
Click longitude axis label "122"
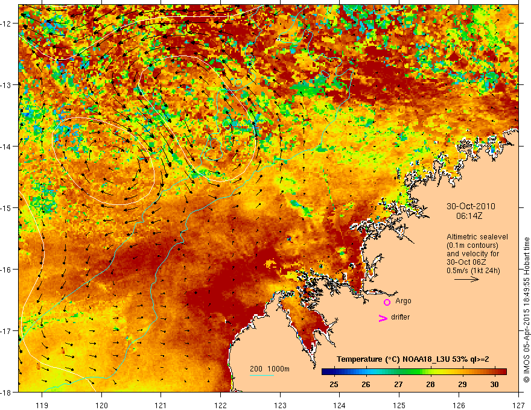(220, 405)
